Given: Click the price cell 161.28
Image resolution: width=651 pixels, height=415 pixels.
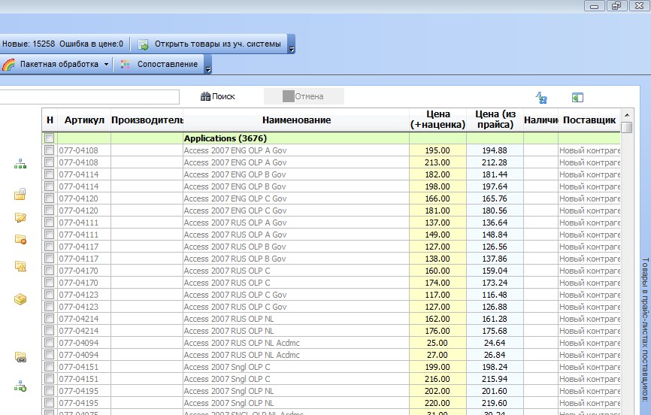Looking at the screenshot, I should click(495, 319).
